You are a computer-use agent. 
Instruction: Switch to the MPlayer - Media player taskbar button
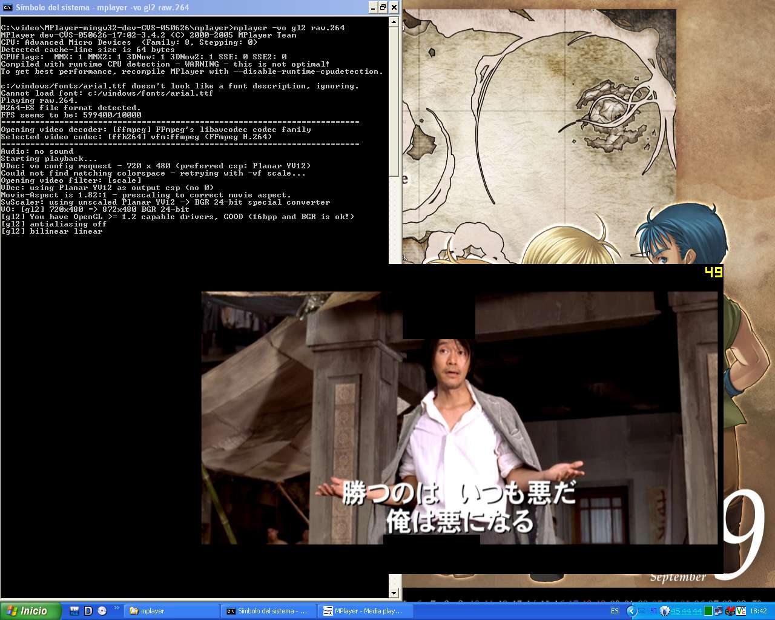[366, 612]
